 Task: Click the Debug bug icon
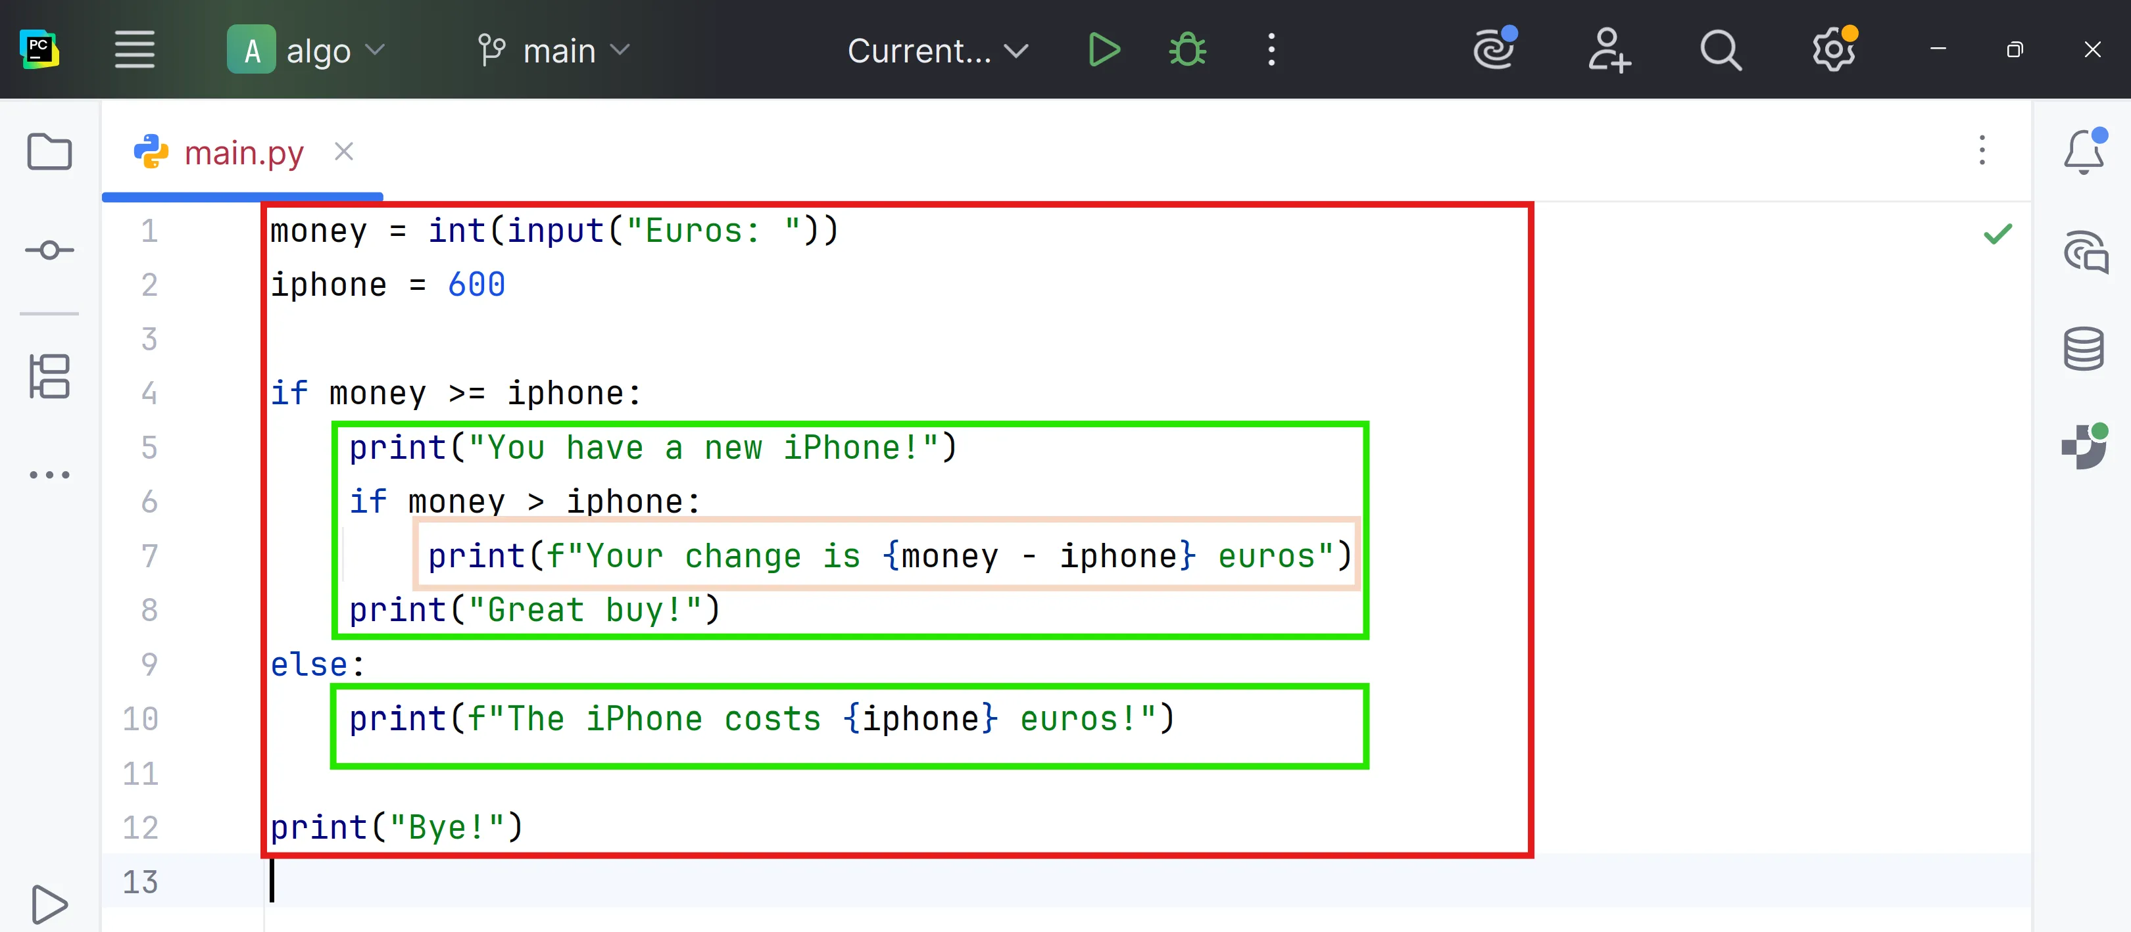[x=1187, y=49]
